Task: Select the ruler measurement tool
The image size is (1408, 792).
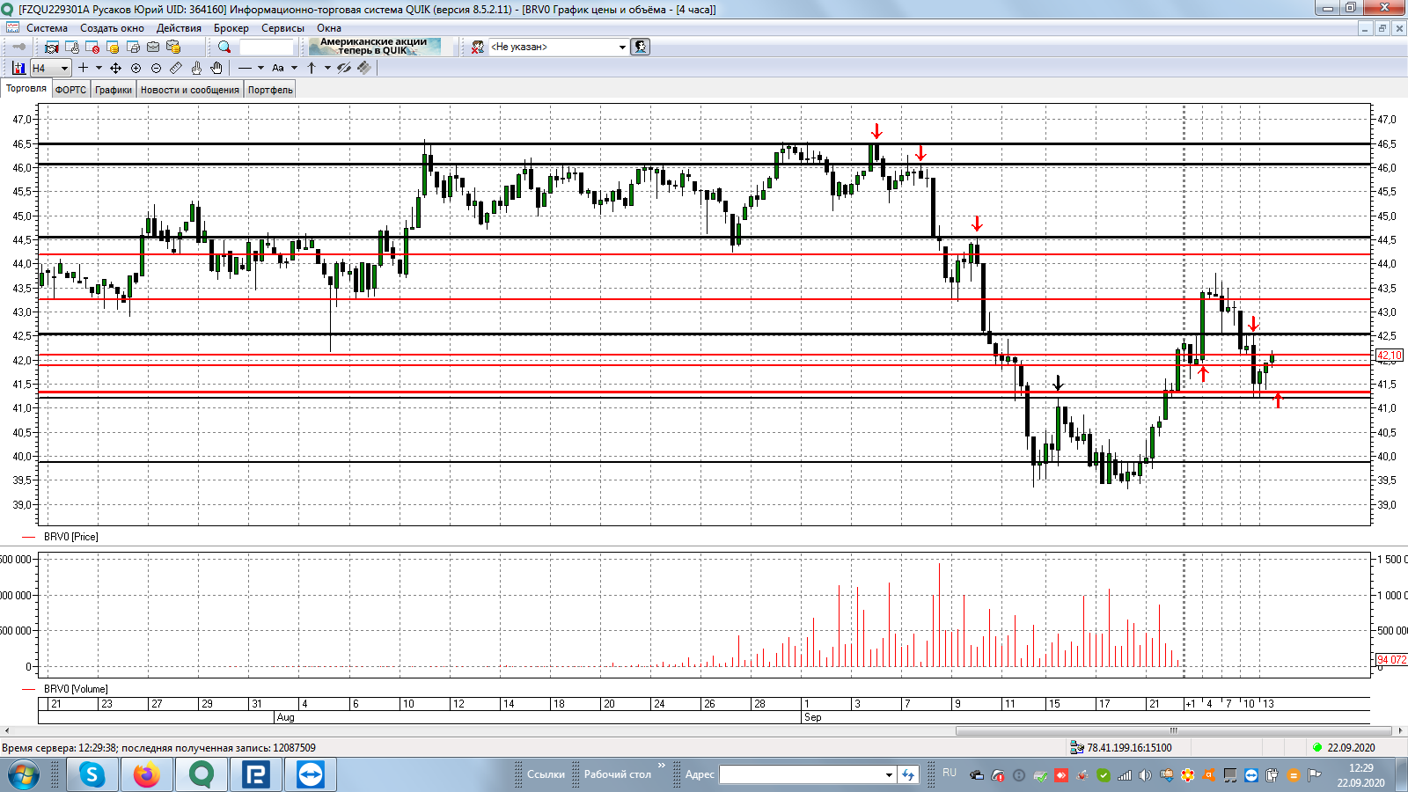Action: (176, 68)
